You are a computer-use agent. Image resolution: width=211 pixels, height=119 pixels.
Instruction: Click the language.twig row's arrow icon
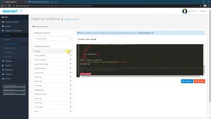tap(71, 90)
